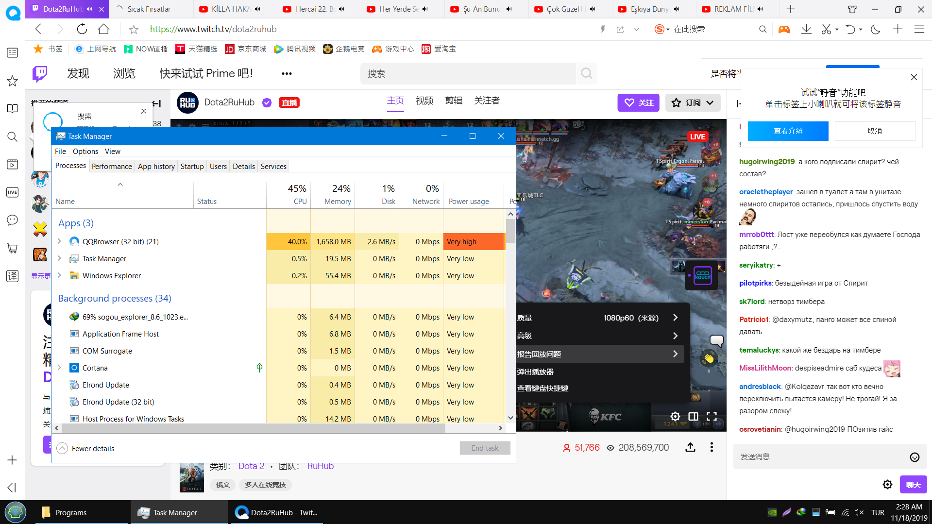Switch to the Details tab
932x524 pixels.
click(x=244, y=166)
